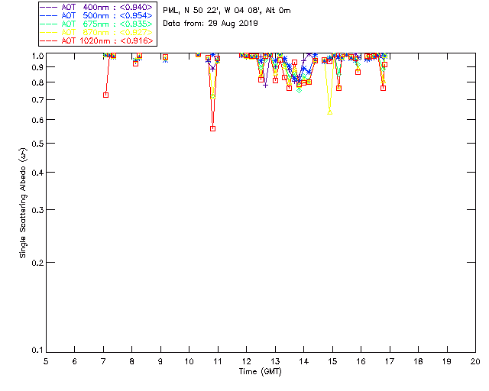Click the purple dashed line sample in the legend
The width and height of the screenshot is (489, 391).
(x=49, y=7)
